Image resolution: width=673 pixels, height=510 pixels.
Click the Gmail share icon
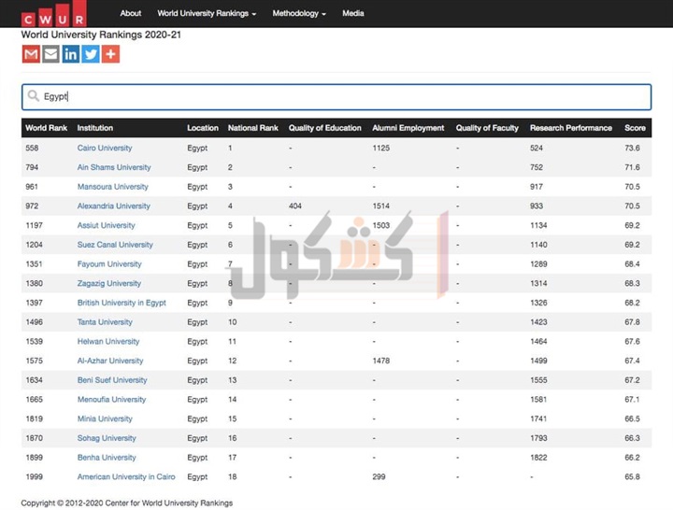point(31,54)
